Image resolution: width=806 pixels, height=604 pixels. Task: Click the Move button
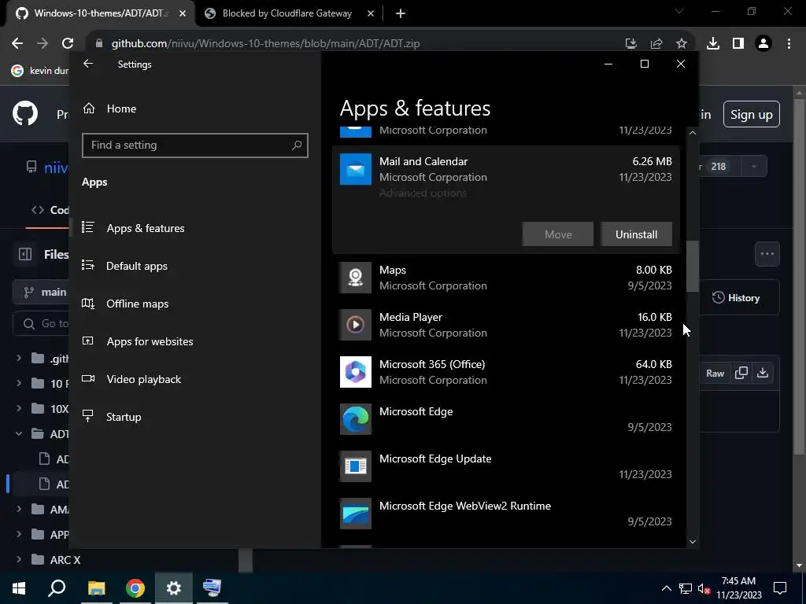pyautogui.click(x=558, y=234)
